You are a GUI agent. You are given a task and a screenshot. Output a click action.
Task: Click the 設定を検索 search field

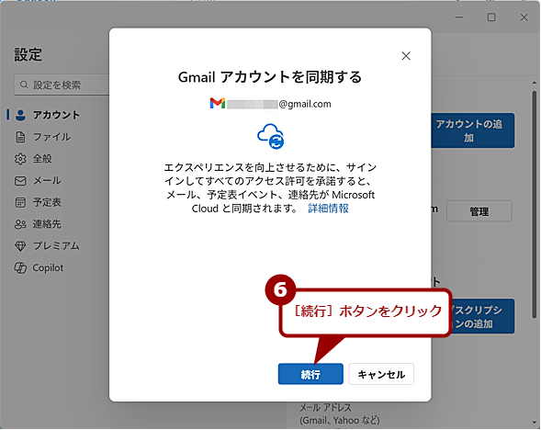tap(62, 85)
